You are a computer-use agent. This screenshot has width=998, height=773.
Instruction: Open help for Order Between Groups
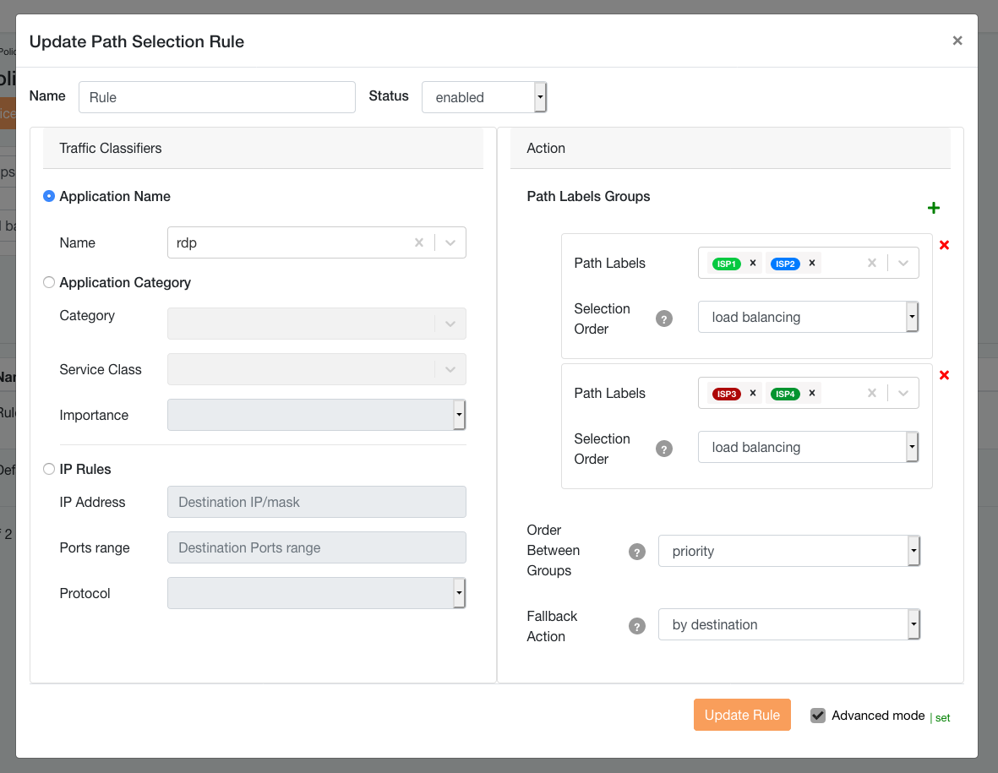637,552
